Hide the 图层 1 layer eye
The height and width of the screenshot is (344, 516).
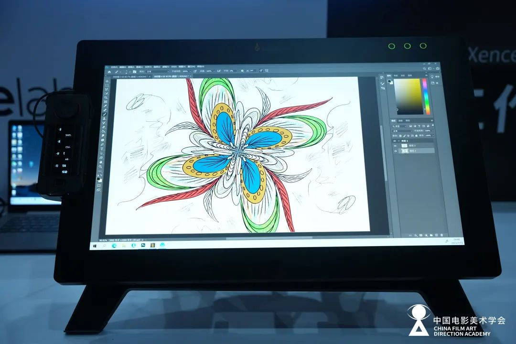[396, 151]
